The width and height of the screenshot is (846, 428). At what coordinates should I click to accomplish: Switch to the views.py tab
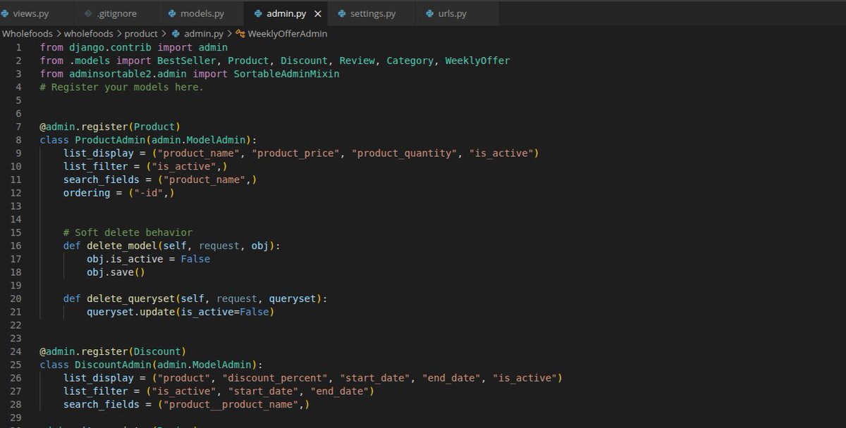pos(30,13)
